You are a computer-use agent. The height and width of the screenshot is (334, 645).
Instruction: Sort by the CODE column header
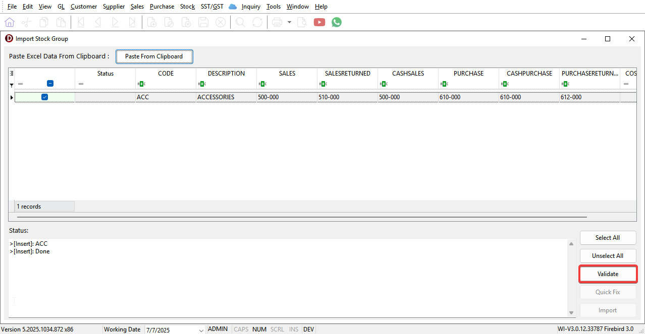pyautogui.click(x=166, y=74)
